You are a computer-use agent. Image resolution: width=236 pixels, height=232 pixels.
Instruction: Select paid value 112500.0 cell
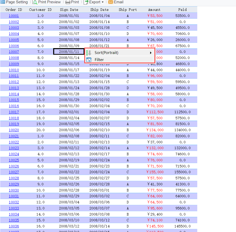point(182,112)
